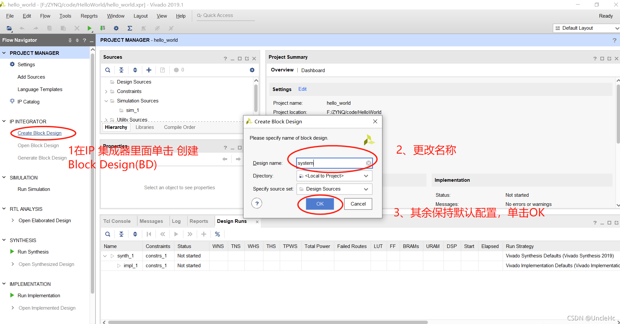Open Specify source set dropdown
This screenshot has width=620, height=324.
[x=334, y=189]
